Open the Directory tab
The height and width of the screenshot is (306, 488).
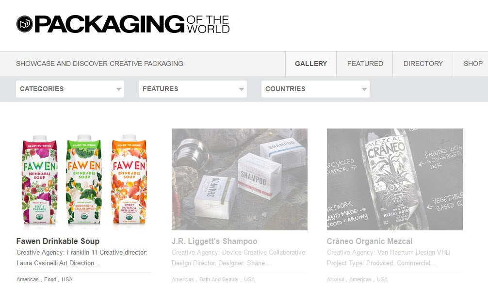pyautogui.click(x=423, y=64)
